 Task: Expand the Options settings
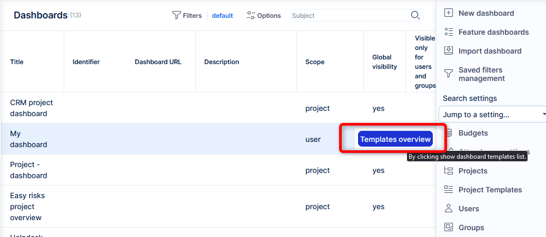pyautogui.click(x=264, y=16)
